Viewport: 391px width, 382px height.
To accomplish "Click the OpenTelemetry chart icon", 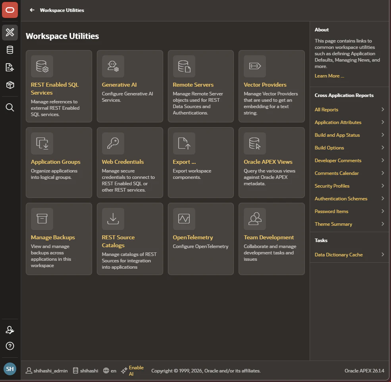I will tap(184, 219).
